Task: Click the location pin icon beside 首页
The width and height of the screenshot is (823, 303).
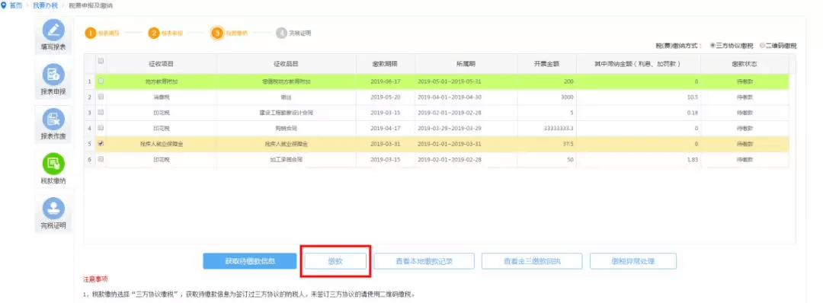Action: pyautogui.click(x=4, y=5)
